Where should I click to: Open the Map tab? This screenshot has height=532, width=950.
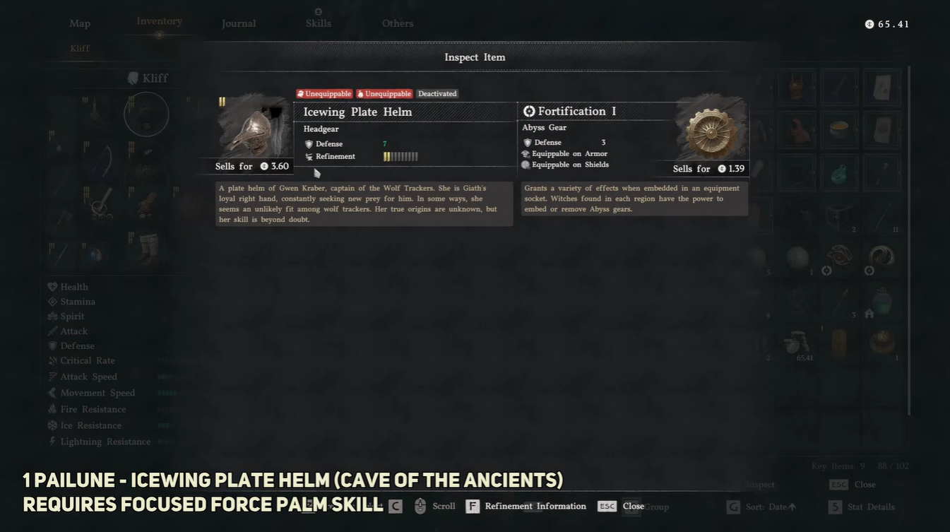(80, 23)
